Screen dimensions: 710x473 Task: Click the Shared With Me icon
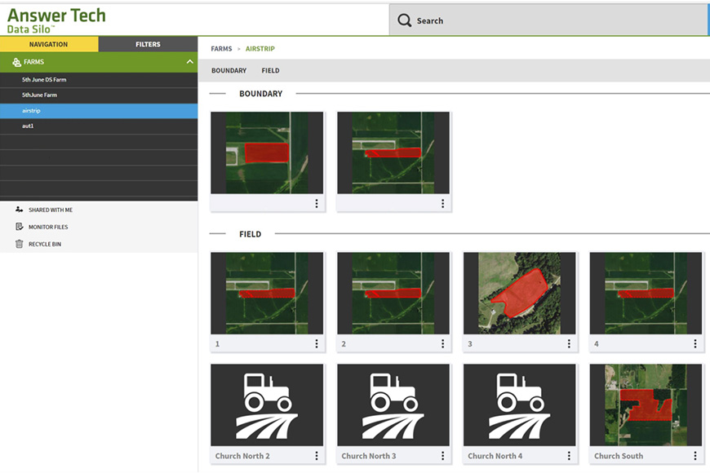coord(19,210)
